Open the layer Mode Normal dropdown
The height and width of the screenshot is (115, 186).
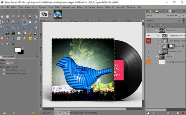171,16
